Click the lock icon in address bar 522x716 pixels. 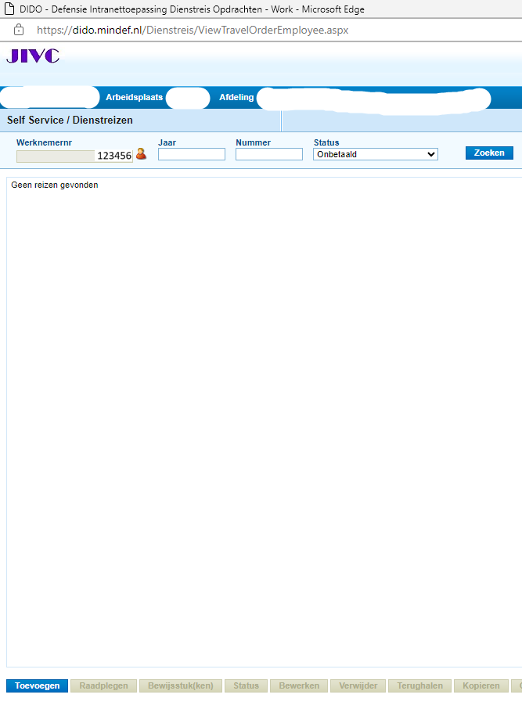19,30
